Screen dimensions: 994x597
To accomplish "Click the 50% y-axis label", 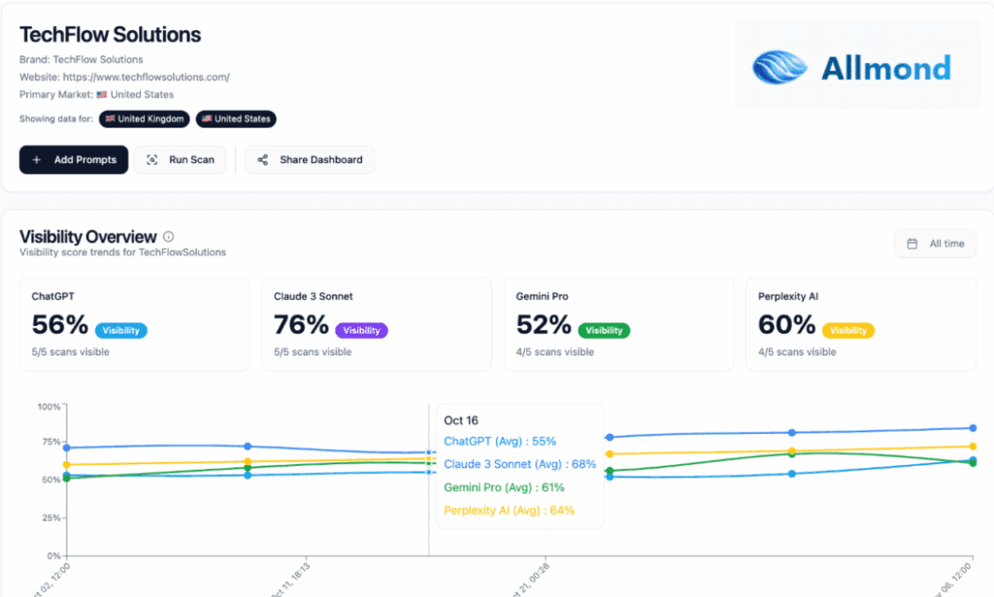I will click(x=51, y=480).
